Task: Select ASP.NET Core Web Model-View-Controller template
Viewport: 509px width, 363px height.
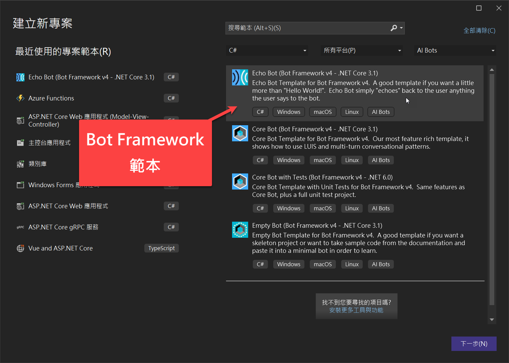Action: 89,121
